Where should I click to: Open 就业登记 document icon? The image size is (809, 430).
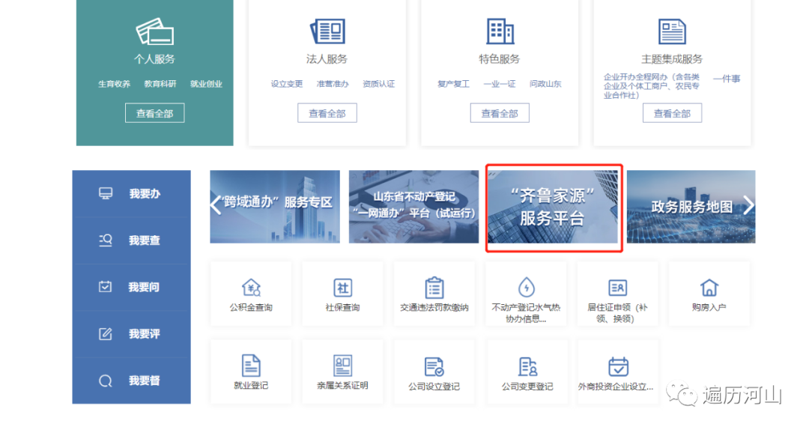[x=251, y=366]
